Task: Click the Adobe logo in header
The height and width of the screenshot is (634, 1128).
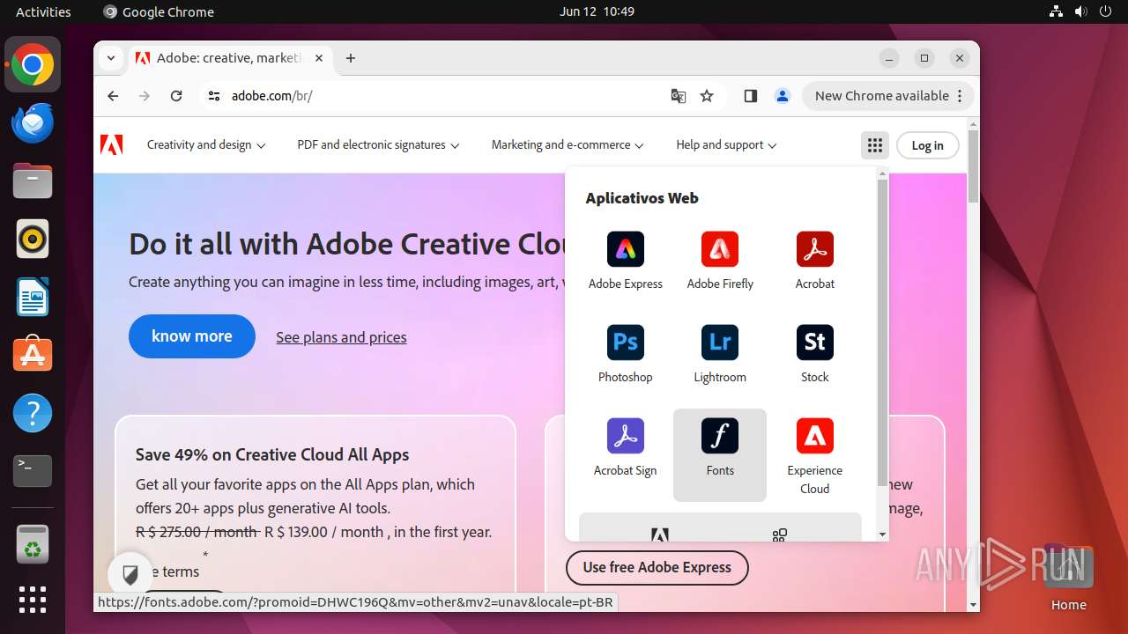Action: click(112, 145)
